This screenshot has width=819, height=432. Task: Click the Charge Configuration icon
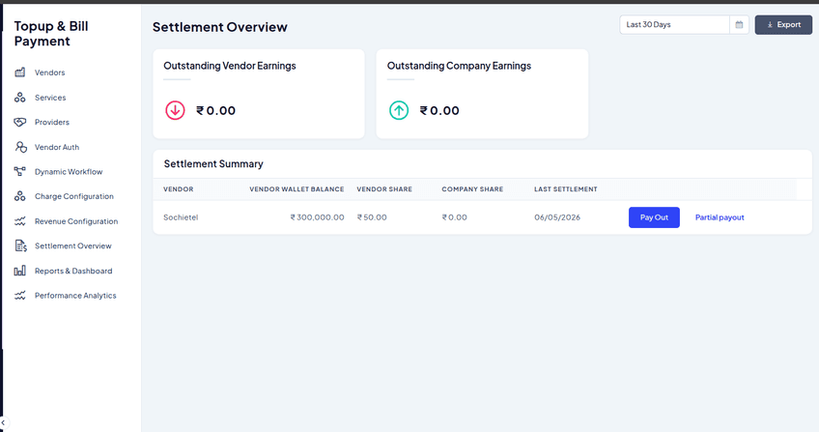20,196
